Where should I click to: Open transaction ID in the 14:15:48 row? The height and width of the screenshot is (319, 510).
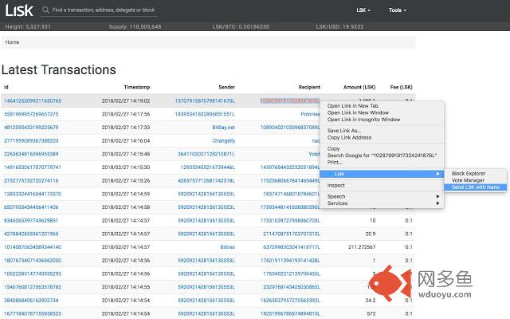click(x=31, y=154)
